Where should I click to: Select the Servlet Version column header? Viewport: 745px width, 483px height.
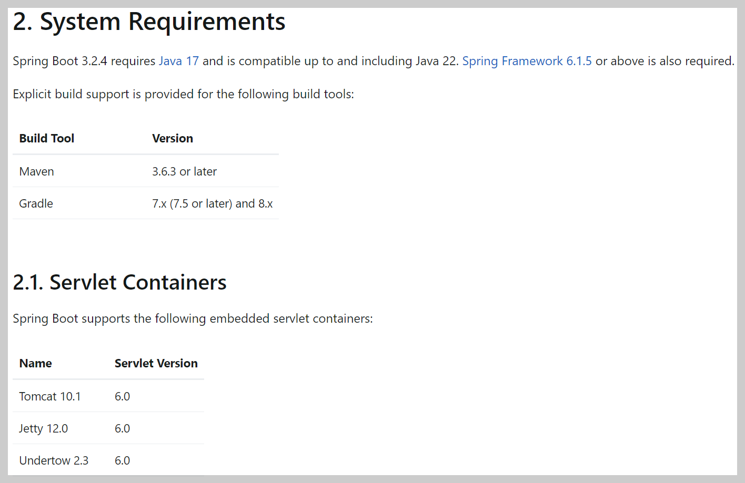156,363
